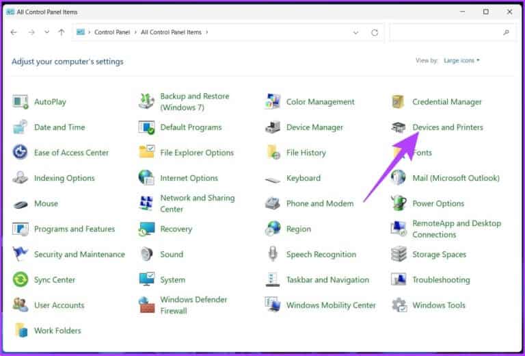
Task: Click the Keyboard icon
Action: [x=273, y=180]
